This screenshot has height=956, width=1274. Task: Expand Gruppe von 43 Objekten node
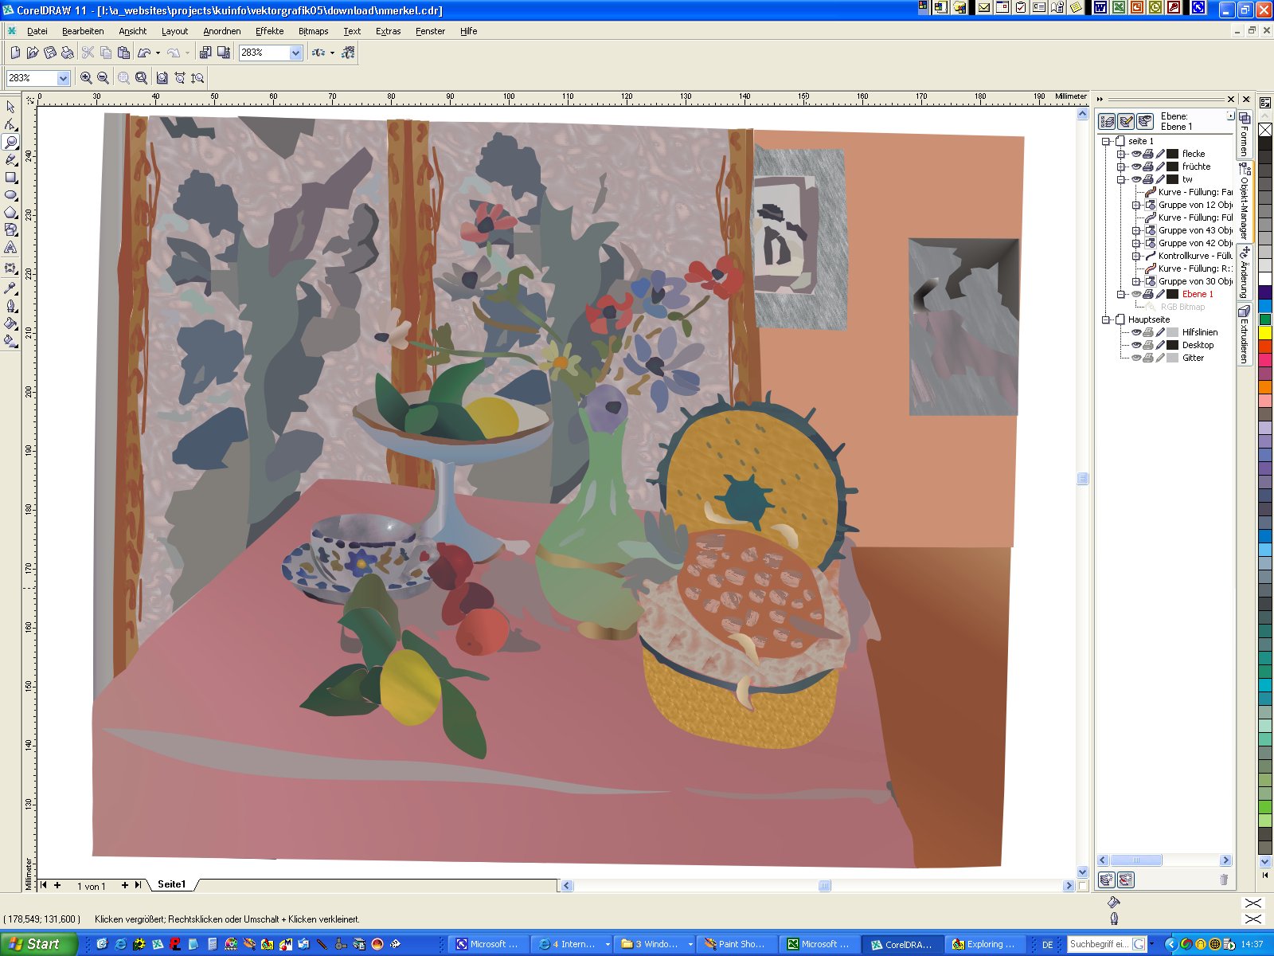point(1136,230)
